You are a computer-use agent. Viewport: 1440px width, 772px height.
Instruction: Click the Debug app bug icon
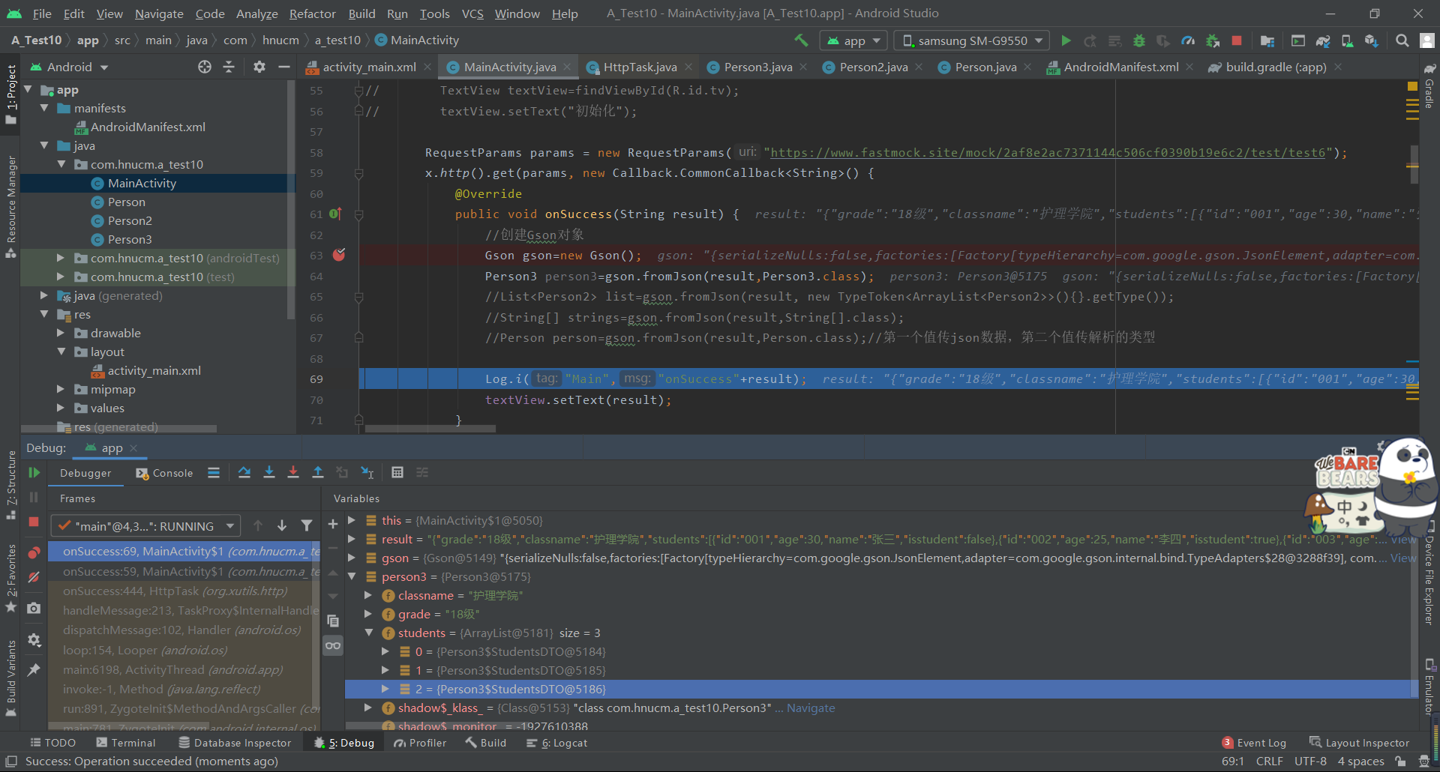point(1139,40)
